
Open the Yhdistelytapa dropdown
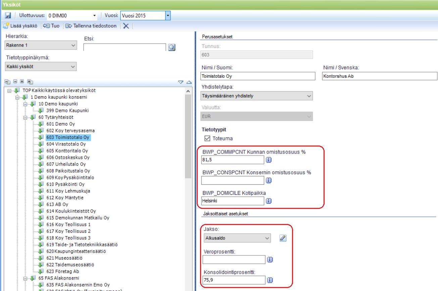[256, 96]
